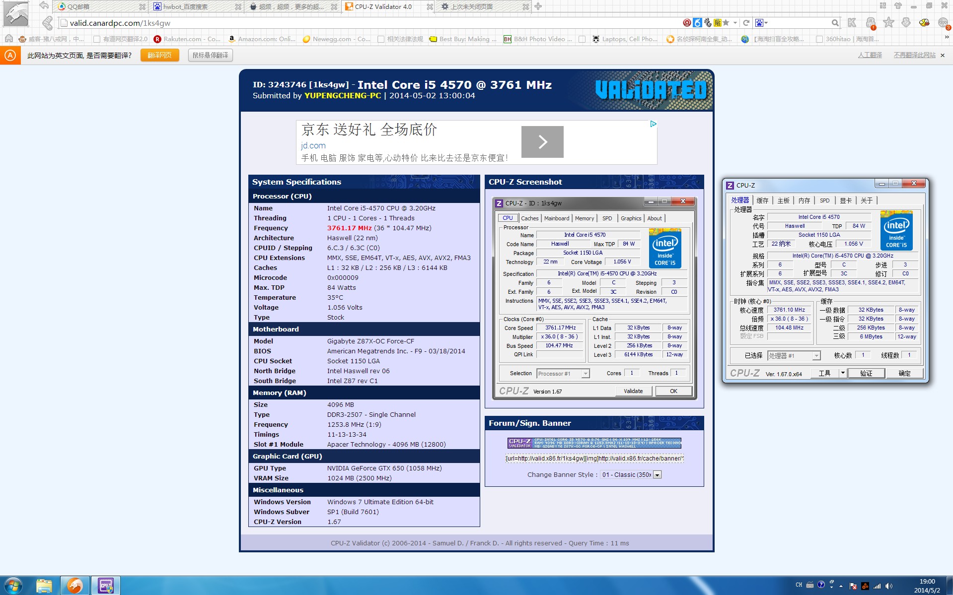Screen dimensions: 953x595
Task: Click 不再翻译此网站 link
Action: pos(914,55)
